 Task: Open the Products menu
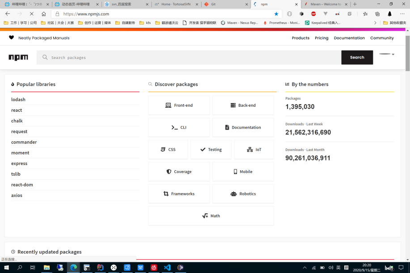pos(300,38)
